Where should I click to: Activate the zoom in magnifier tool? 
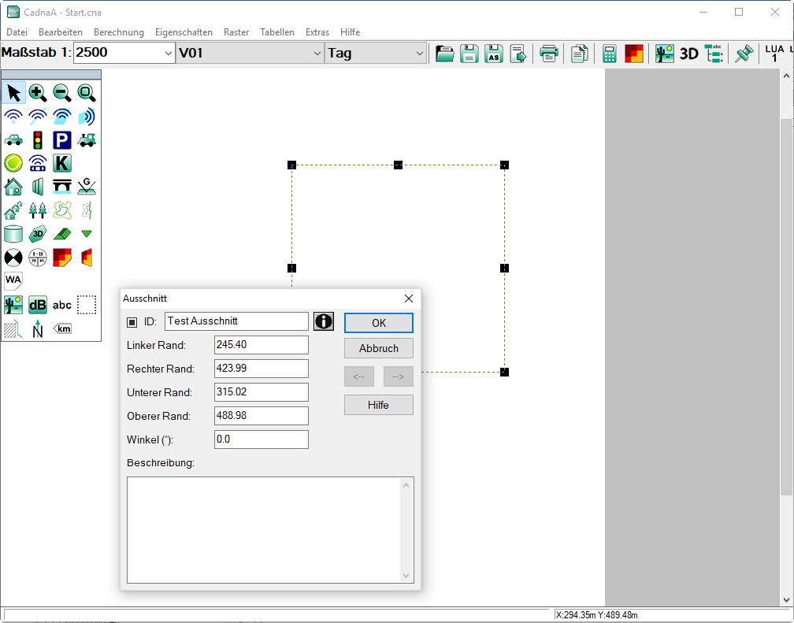[38, 93]
